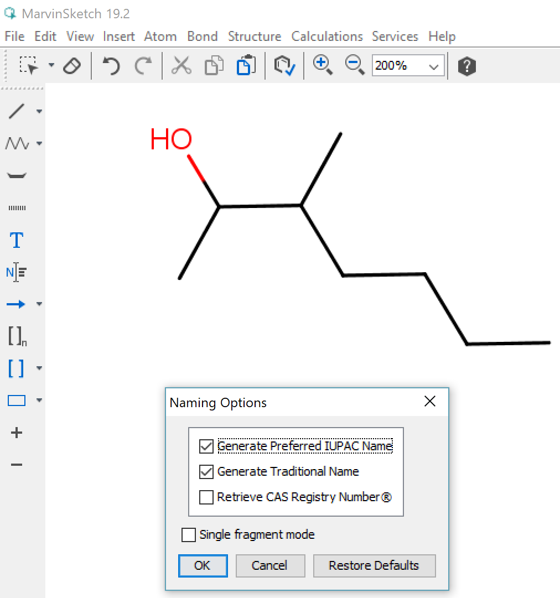Click the Cut scissors icon

coord(181,66)
